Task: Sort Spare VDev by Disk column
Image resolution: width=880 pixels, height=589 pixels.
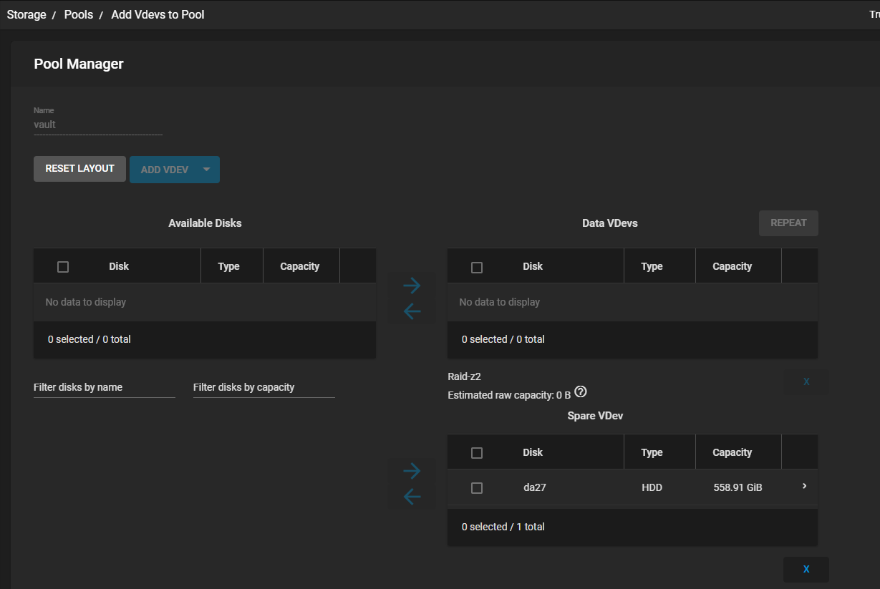Action: 533,452
